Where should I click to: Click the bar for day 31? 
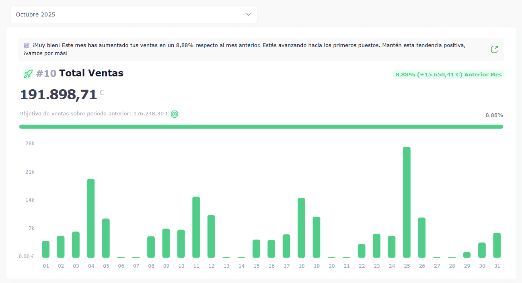coord(497,245)
